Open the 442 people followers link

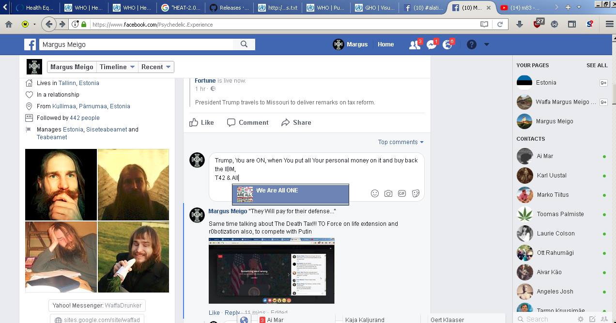tap(85, 118)
